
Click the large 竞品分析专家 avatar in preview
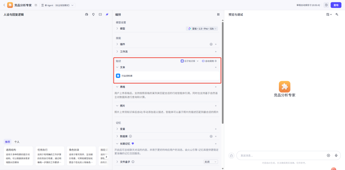tap(285, 87)
